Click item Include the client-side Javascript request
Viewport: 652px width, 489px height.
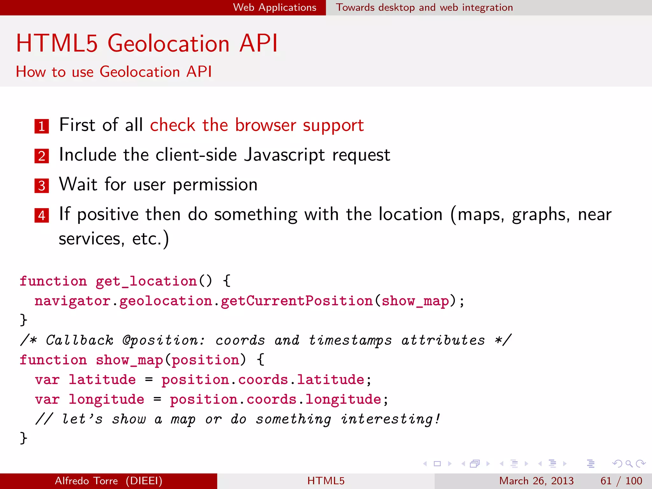pyautogui.click(x=224, y=155)
